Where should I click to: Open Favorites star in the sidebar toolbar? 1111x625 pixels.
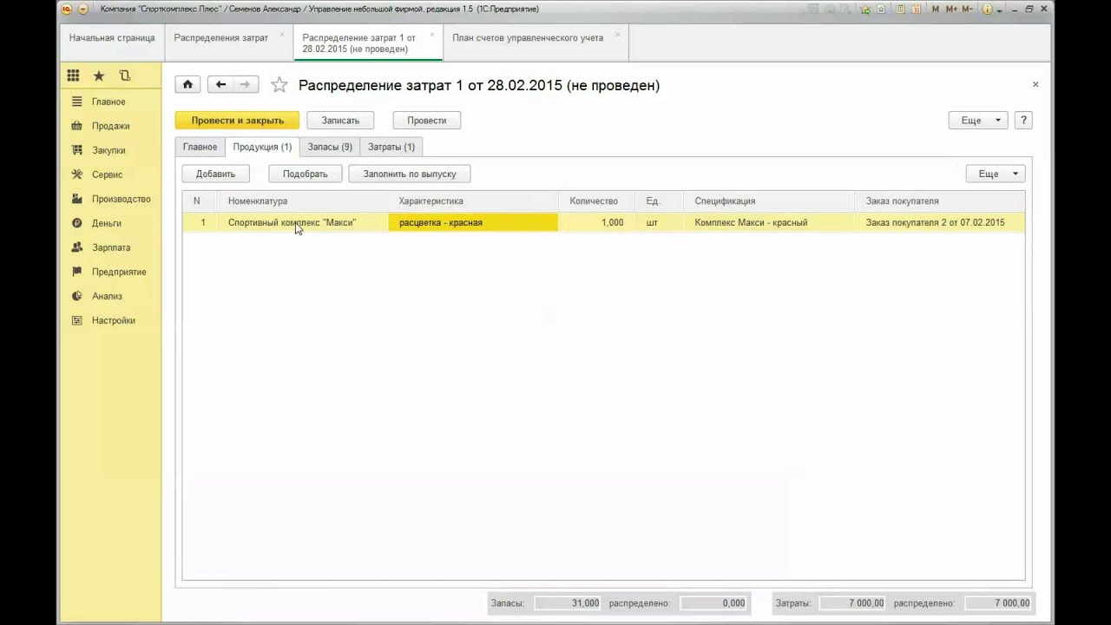point(99,76)
